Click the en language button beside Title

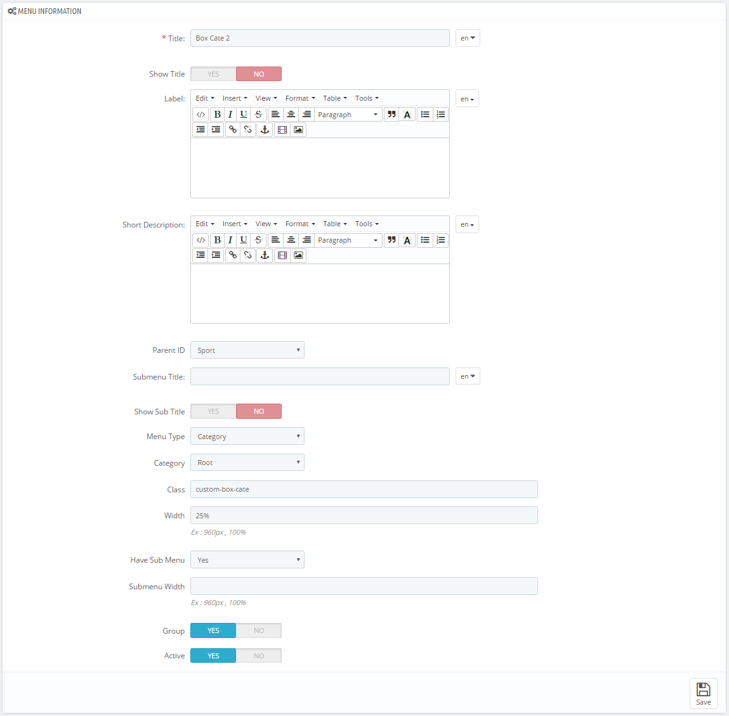(468, 38)
